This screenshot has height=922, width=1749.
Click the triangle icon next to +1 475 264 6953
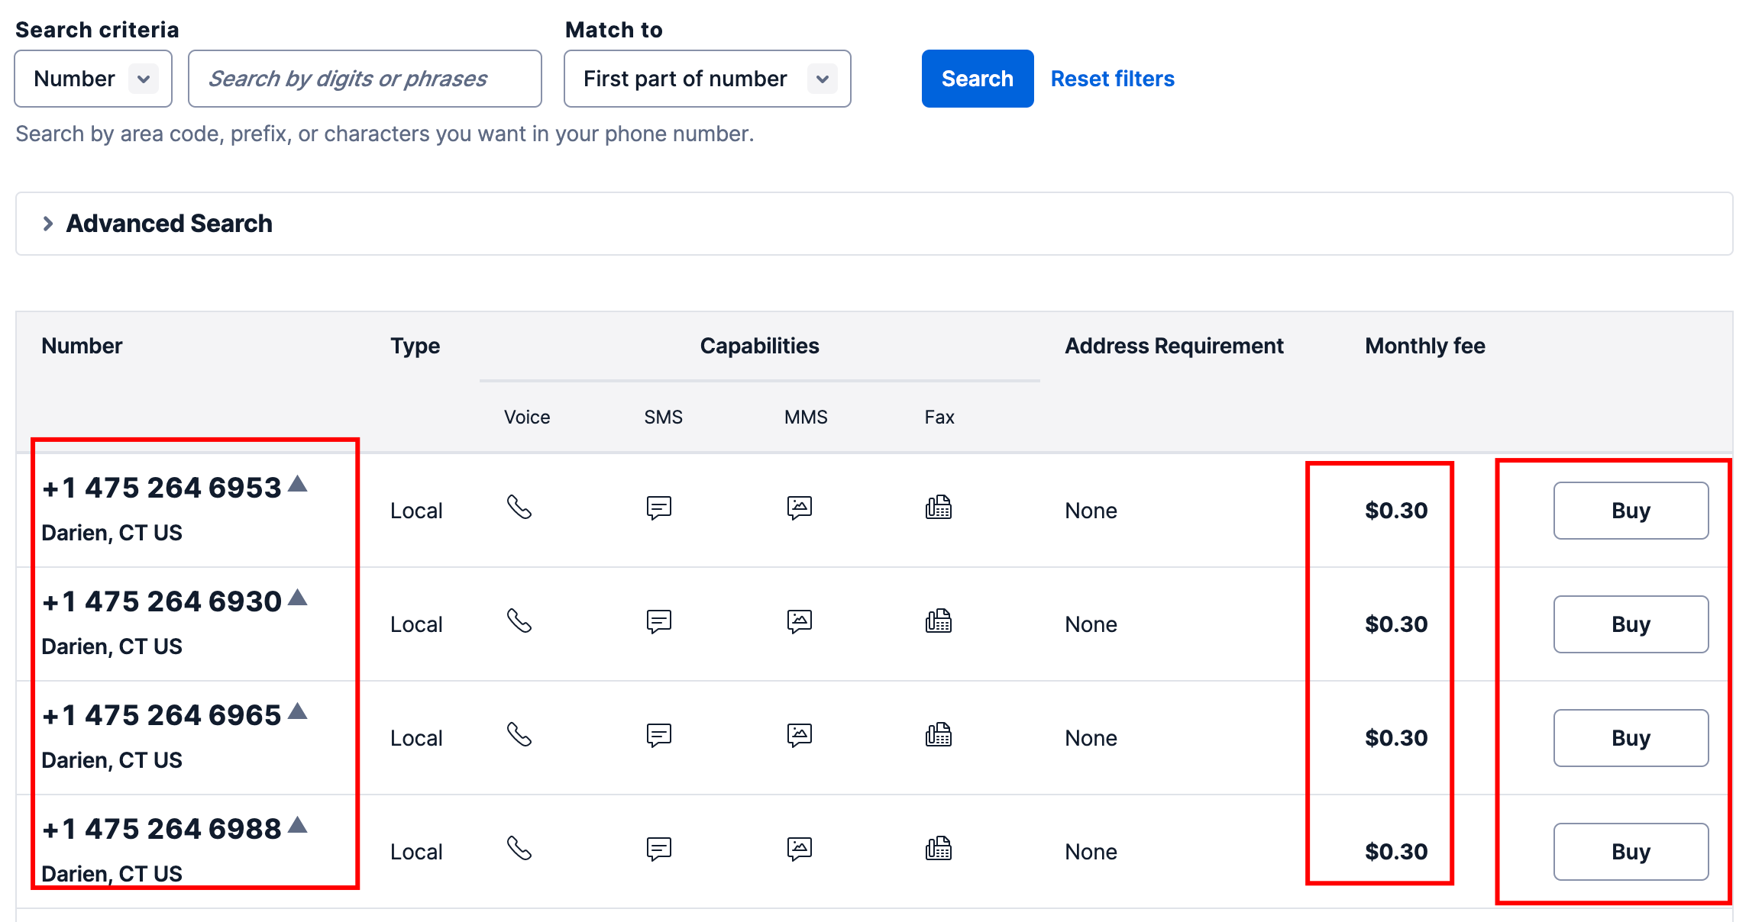click(x=298, y=484)
